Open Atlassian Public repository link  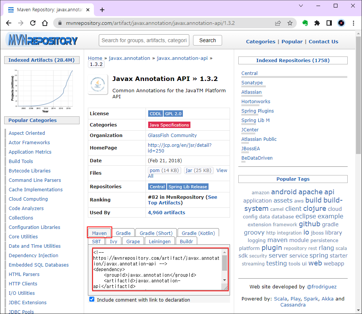coord(259,139)
